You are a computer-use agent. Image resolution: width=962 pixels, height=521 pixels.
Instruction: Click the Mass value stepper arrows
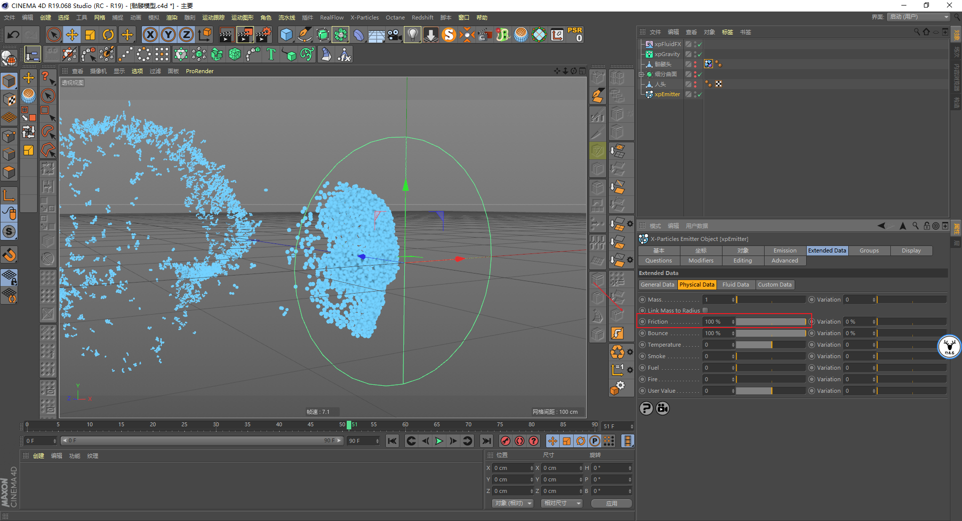coord(733,300)
